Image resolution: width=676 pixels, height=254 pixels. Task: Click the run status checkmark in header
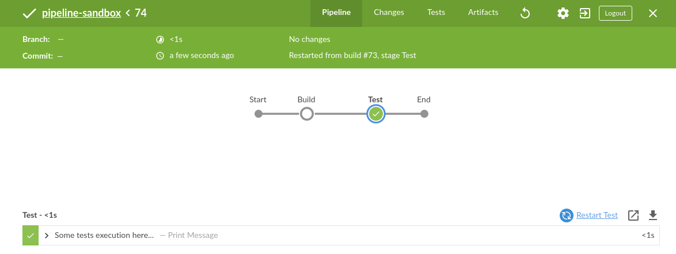(29, 13)
